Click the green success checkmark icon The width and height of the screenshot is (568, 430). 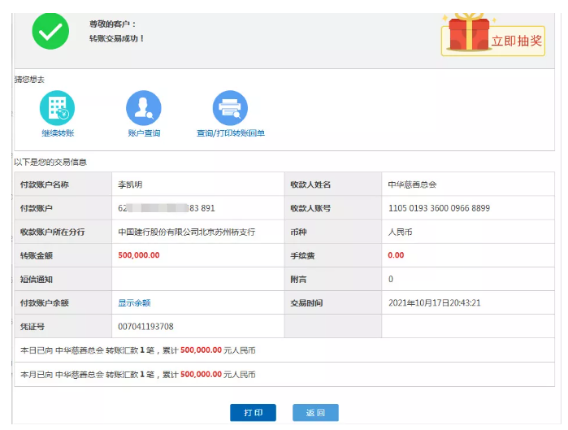tap(50, 31)
